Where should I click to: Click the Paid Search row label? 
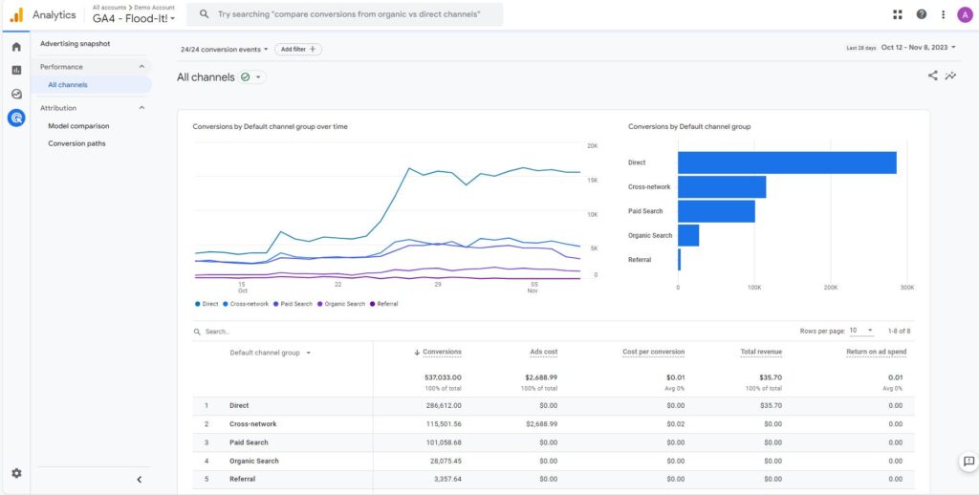coord(249,442)
